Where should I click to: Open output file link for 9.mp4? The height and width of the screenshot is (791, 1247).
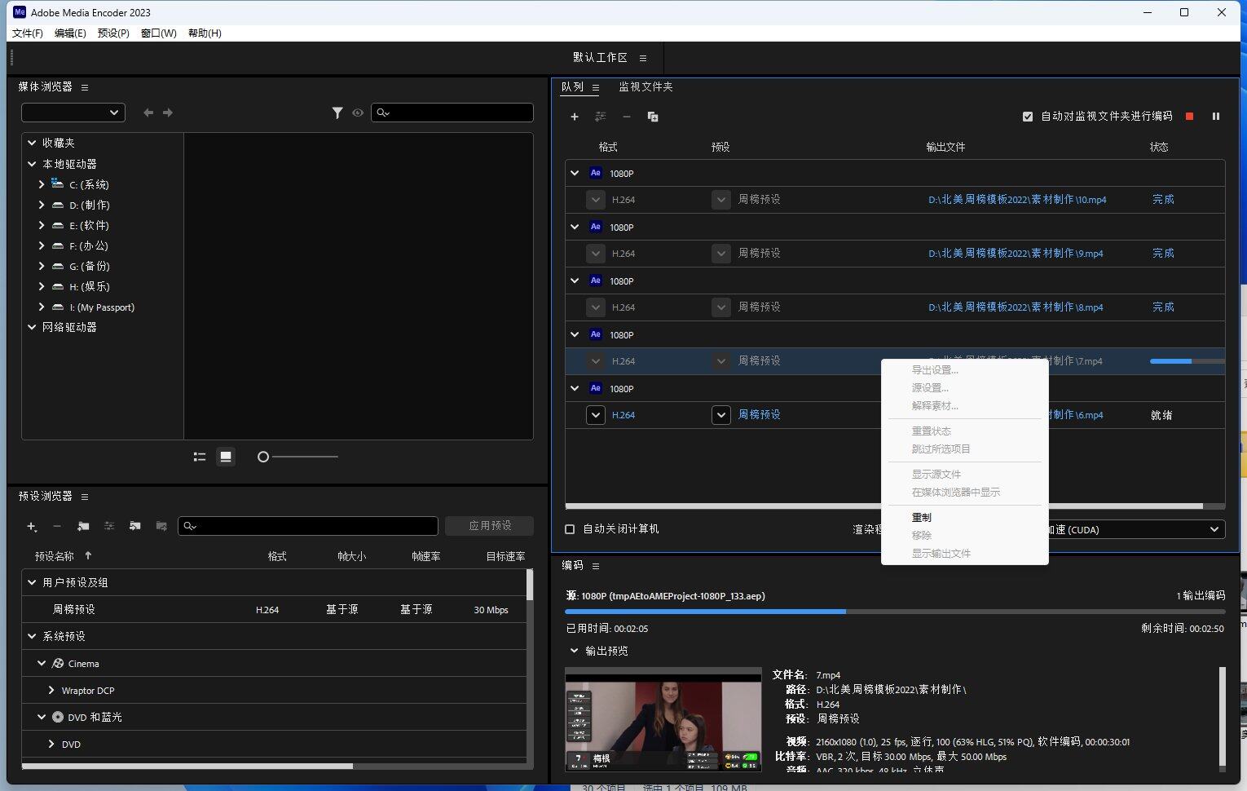point(1016,254)
